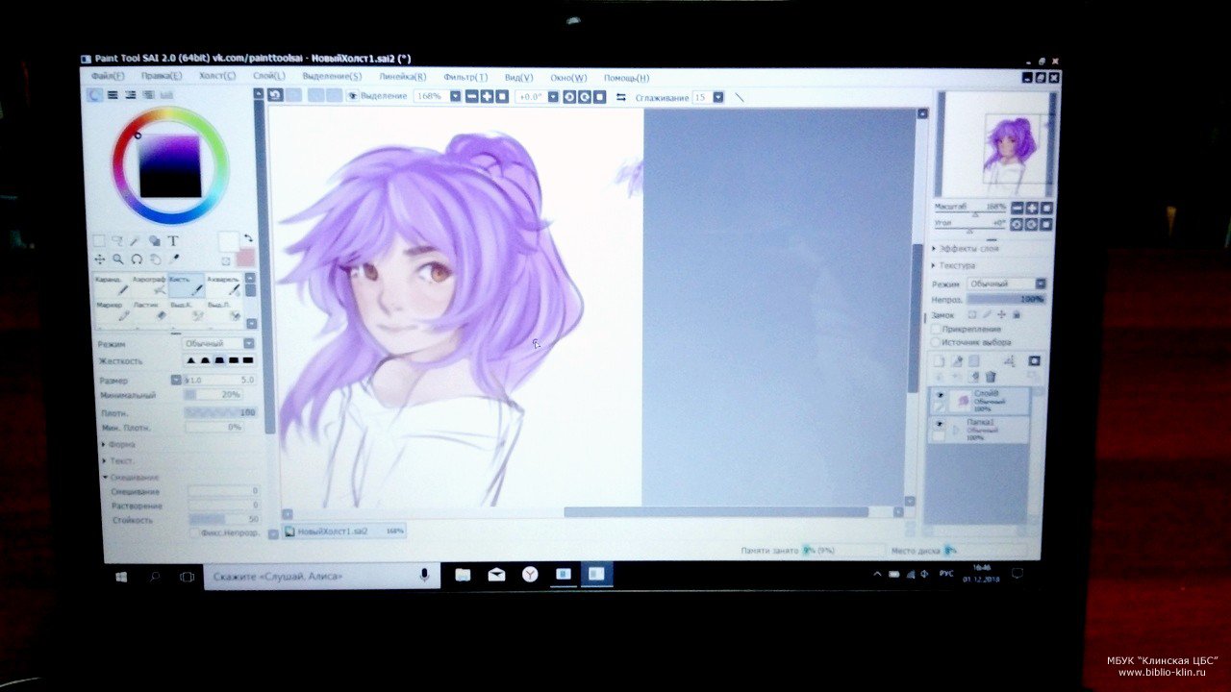Open the Сглаживание value dropdown
Screen dimensions: 1231x692
(x=718, y=97)
